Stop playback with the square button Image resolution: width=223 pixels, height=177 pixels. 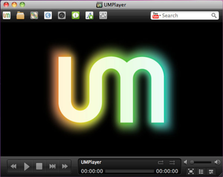39,166
